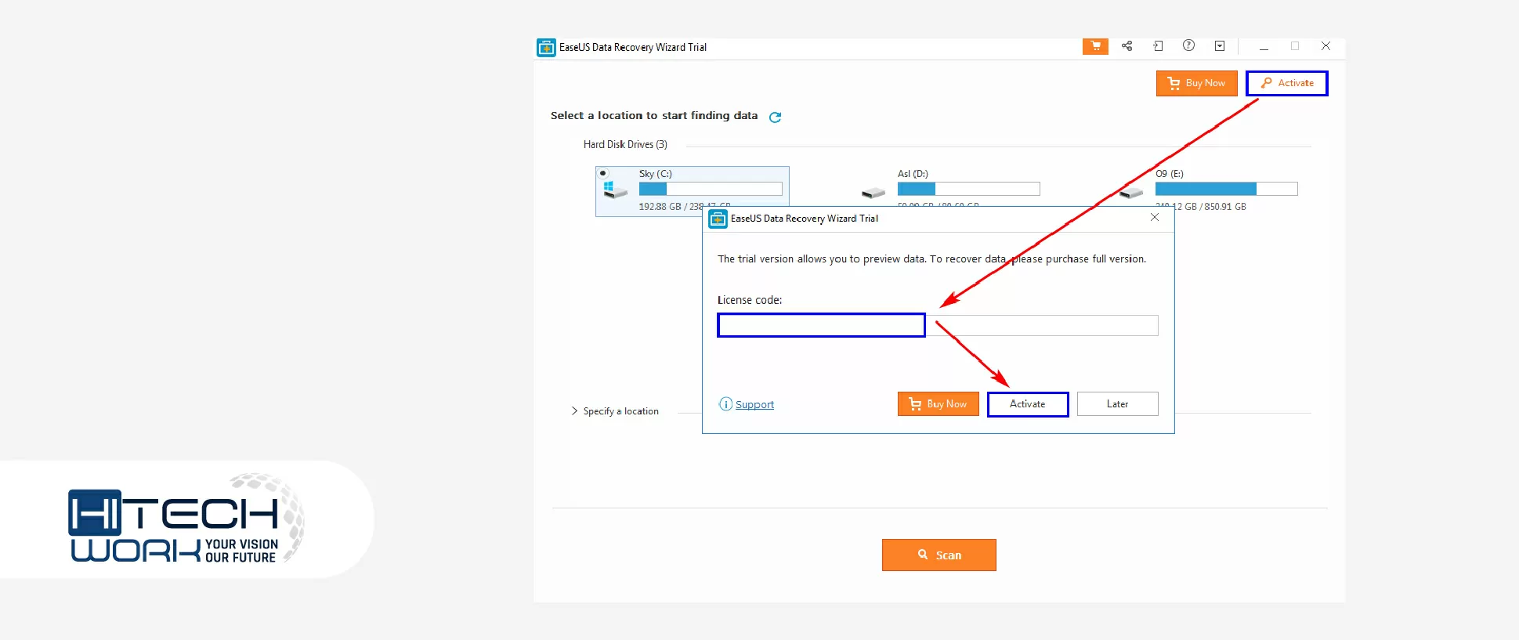Click the Buy Now button in main window

(1196, 83)
